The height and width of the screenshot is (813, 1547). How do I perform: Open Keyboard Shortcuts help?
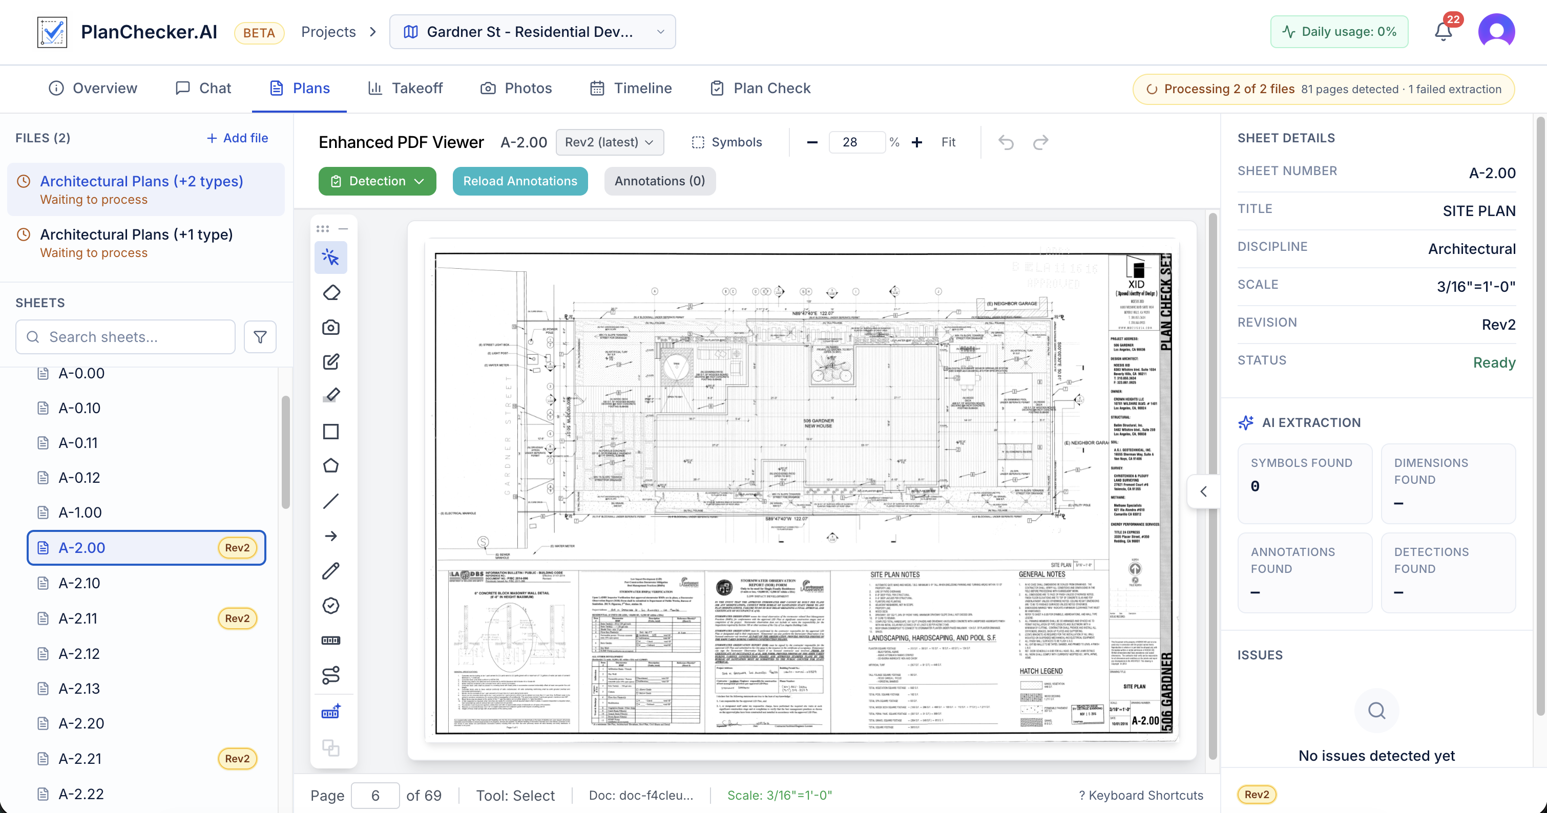pos(1141,795)
